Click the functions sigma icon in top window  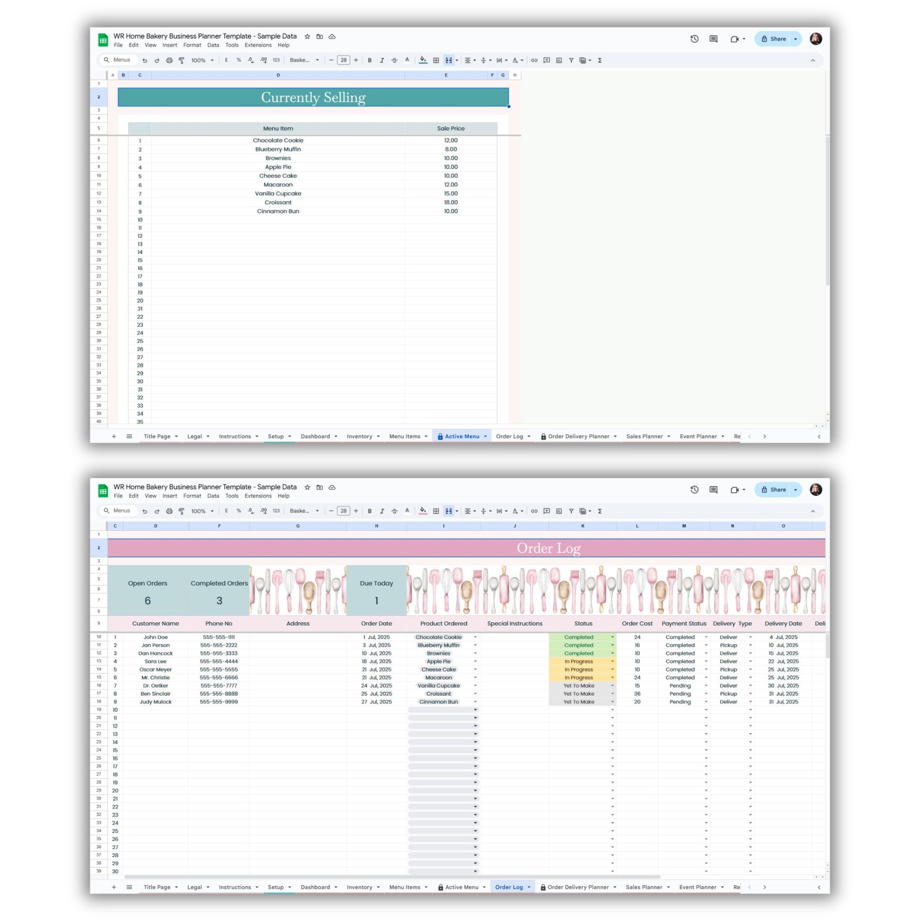click(x=599, y=61)
